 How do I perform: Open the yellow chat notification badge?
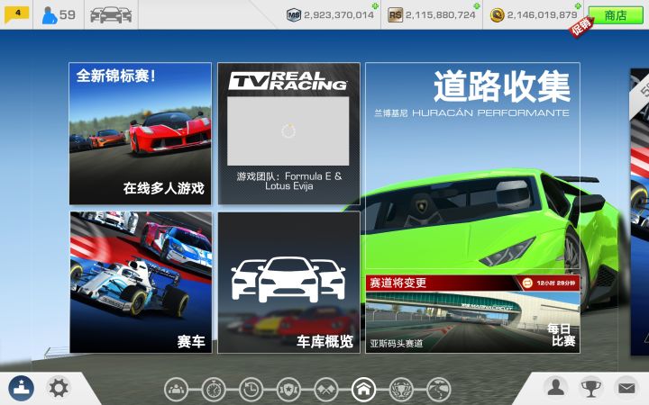click(x=16, y=15)
